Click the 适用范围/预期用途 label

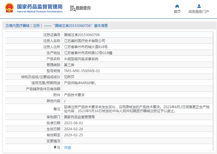[46, 83]
